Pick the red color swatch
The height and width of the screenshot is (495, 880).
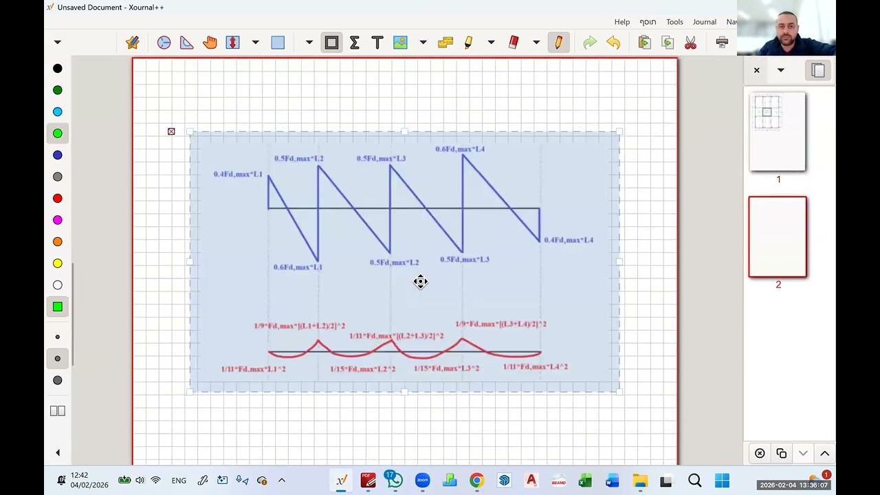coord(58,198)
